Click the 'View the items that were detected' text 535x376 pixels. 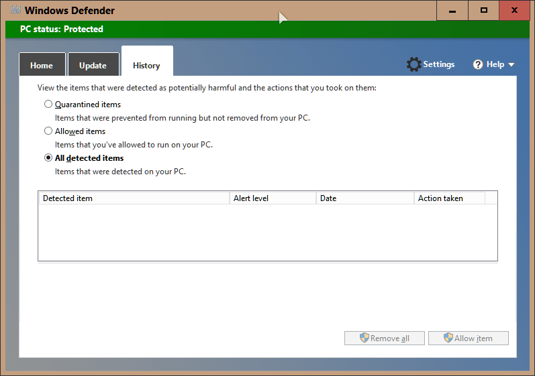[x=207, y=88]
